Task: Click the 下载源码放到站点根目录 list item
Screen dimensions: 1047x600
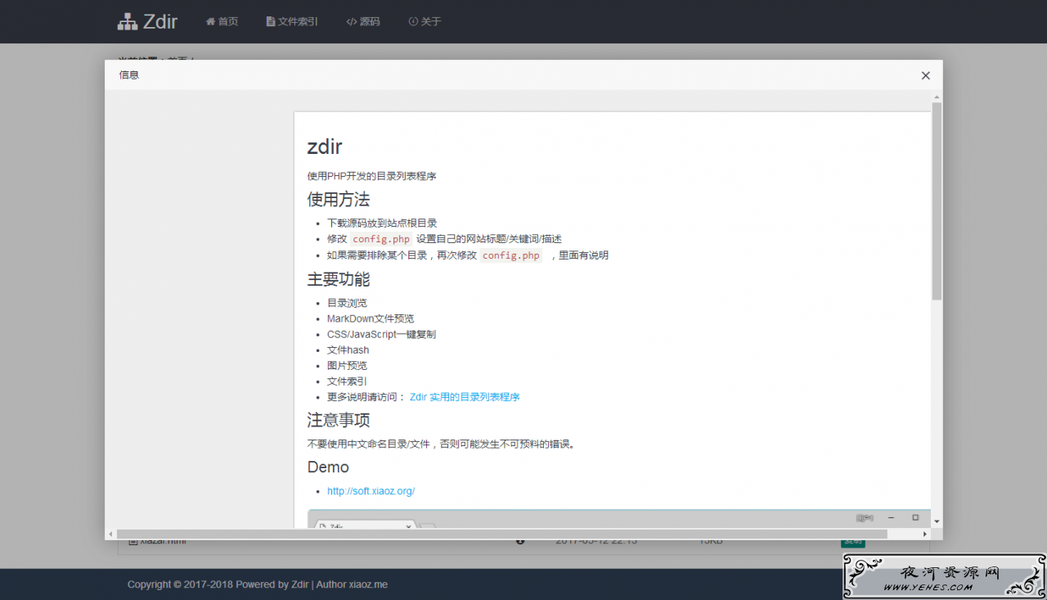Action: (382, 223)
